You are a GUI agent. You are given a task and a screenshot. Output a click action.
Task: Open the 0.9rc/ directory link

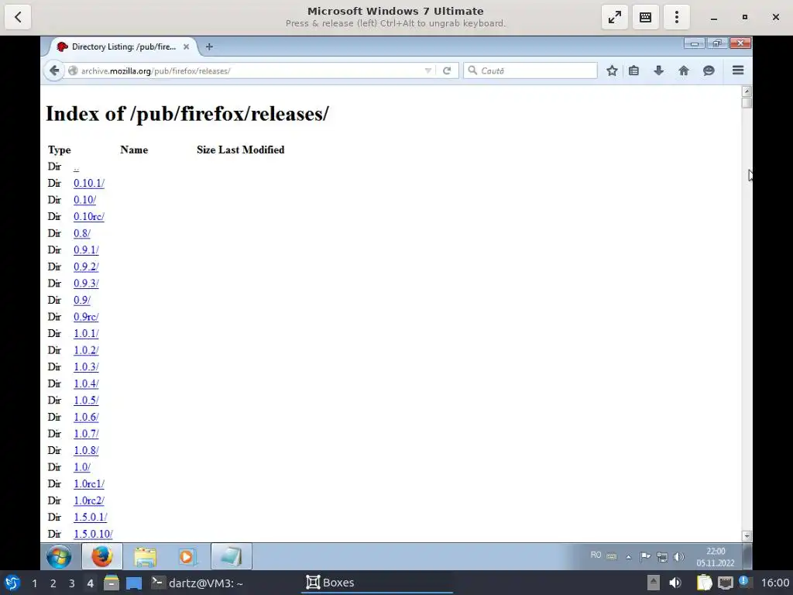(x=86, y=317)
